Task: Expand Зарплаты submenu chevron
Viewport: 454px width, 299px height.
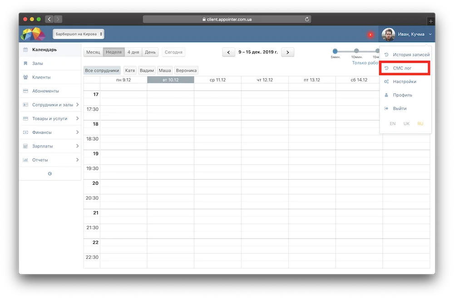Action: click(x=77, y=146)
